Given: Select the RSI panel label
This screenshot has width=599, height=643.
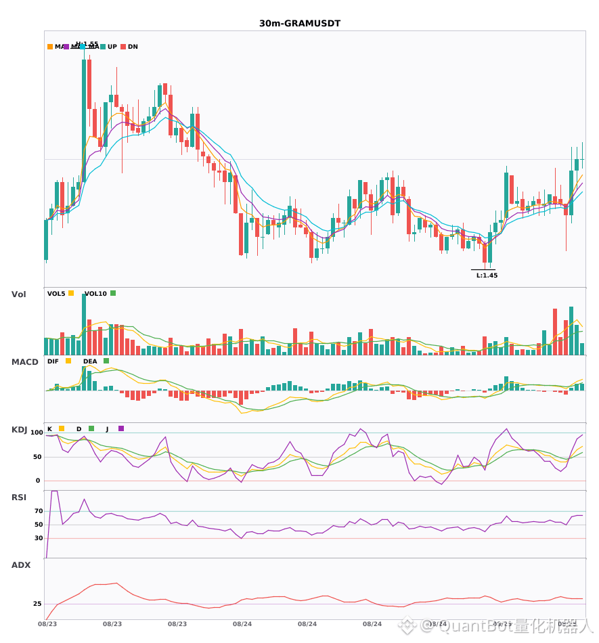Looking at the screenshot, I should pos(19,497).
